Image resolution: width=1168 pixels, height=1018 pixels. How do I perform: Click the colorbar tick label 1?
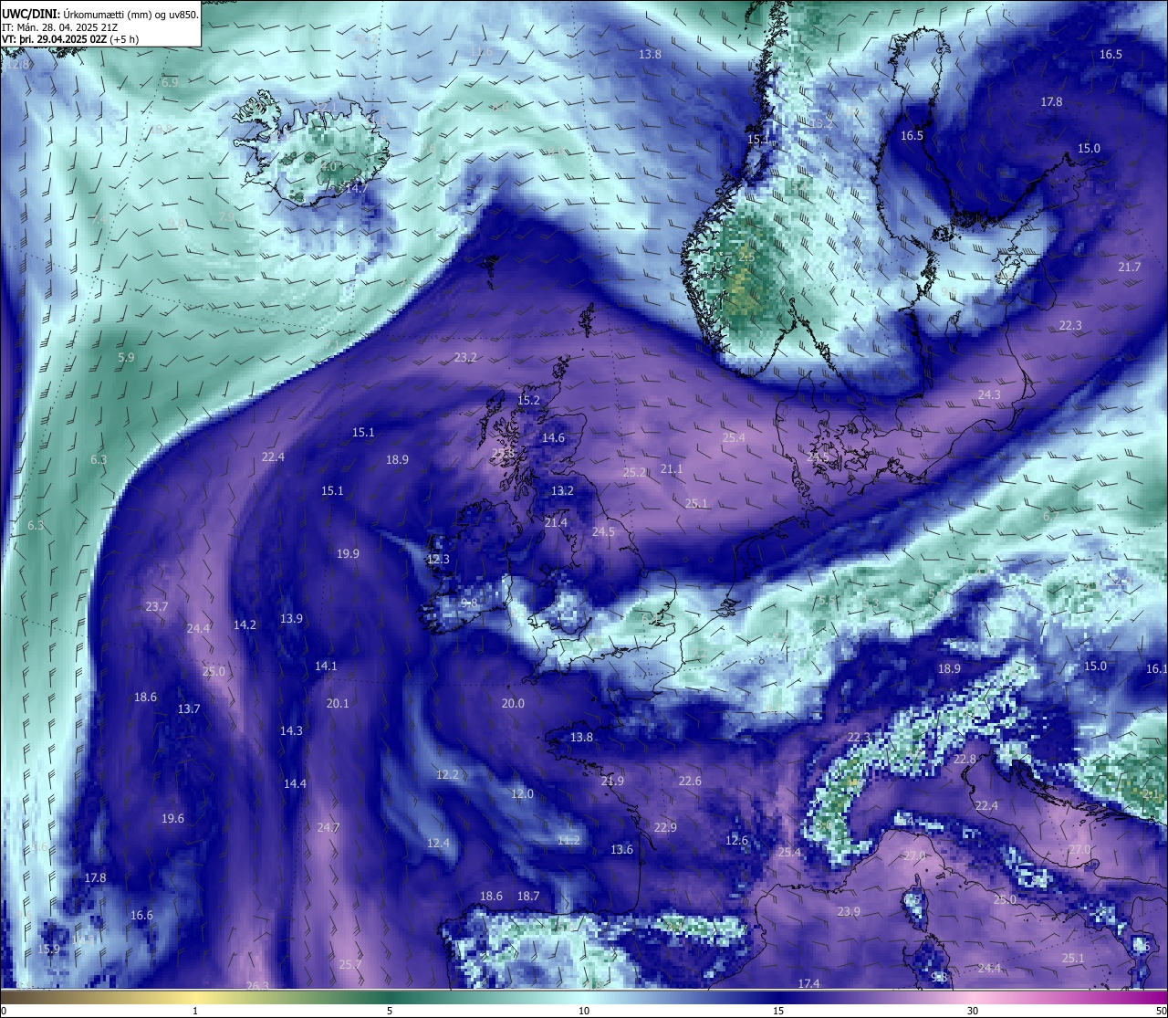click(195, 1011)
